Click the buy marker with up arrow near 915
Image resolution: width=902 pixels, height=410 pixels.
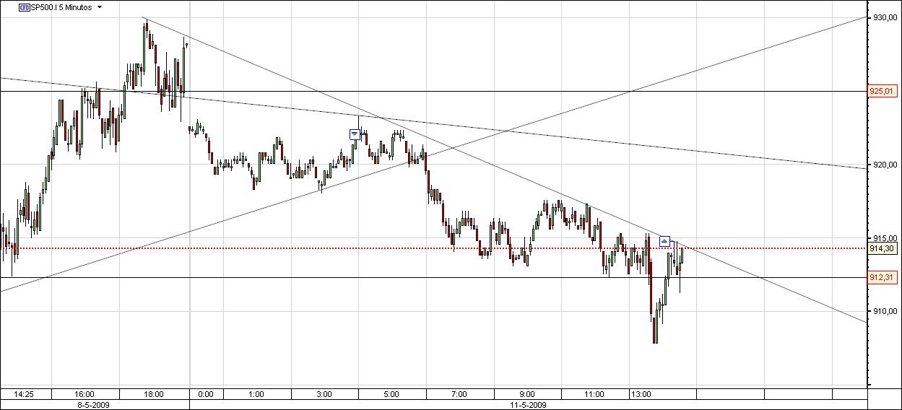coord(665,241)
